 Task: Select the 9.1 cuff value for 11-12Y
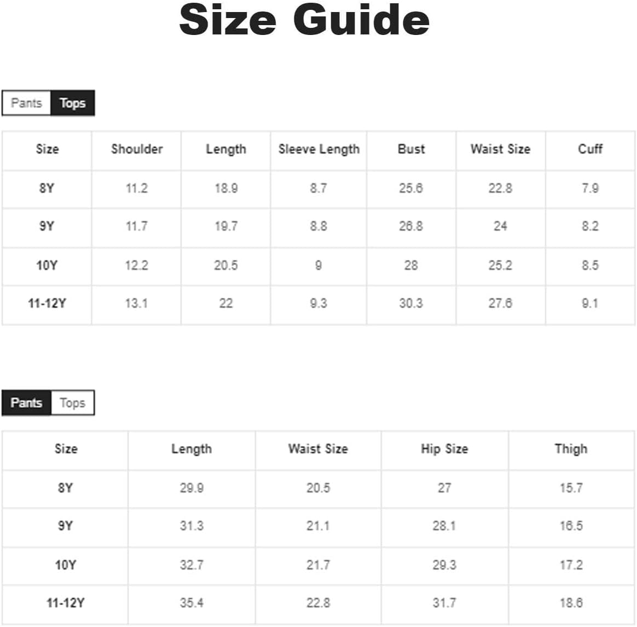coord(590,303)
